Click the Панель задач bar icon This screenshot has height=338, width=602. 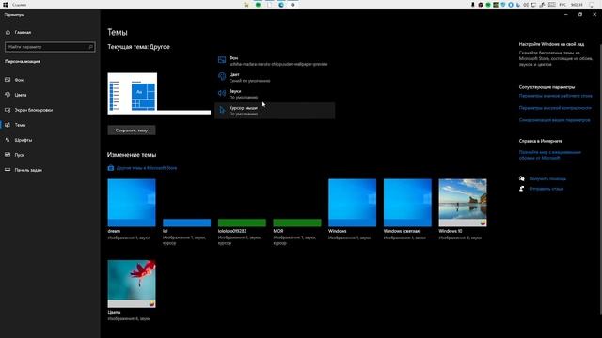click(x=8, y=170)
